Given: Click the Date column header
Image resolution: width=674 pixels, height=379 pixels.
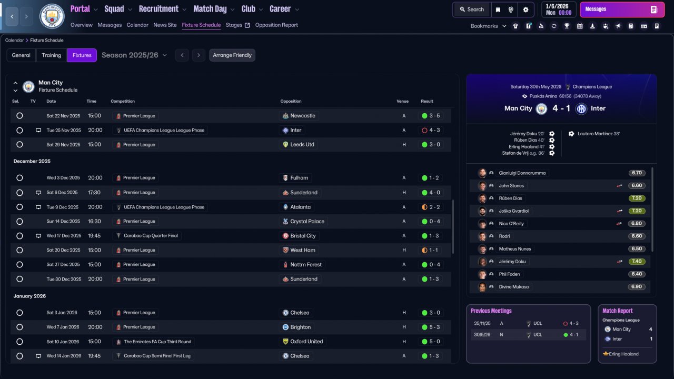Looking at the screenshot, I should [51, 101].
